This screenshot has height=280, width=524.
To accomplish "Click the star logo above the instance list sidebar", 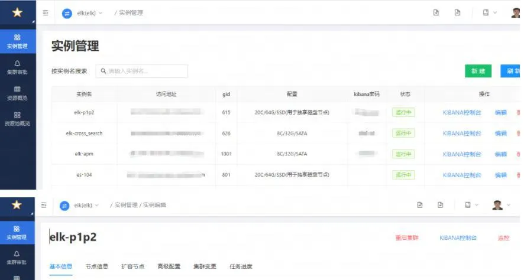I will pyautogui.click(x=17, y=12).
